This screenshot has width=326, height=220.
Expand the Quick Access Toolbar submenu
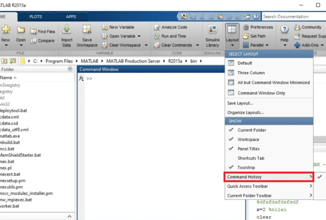click(269, 186)
